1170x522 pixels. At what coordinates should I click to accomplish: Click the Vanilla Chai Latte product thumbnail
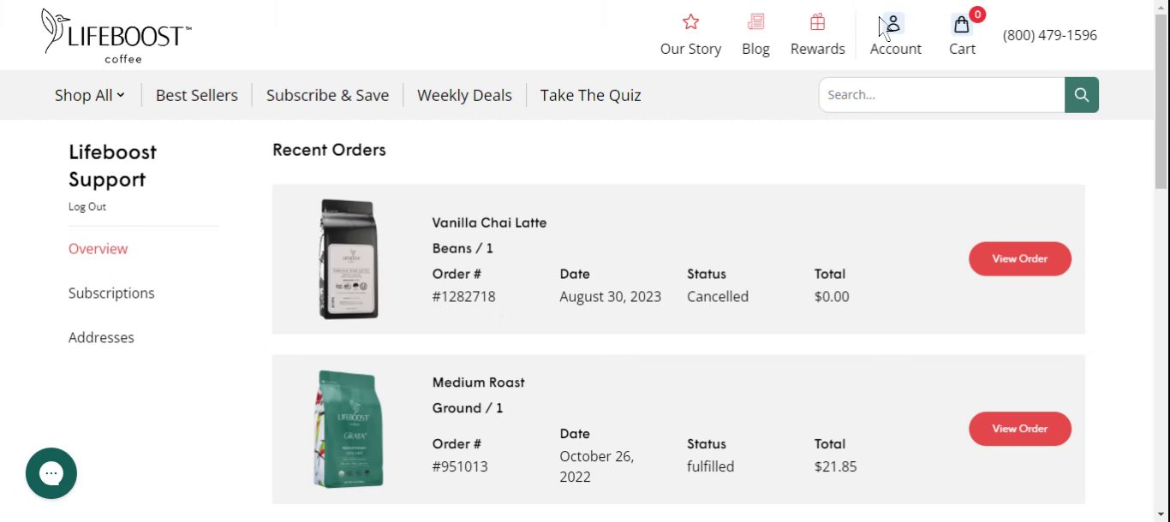tap(349, 259)
